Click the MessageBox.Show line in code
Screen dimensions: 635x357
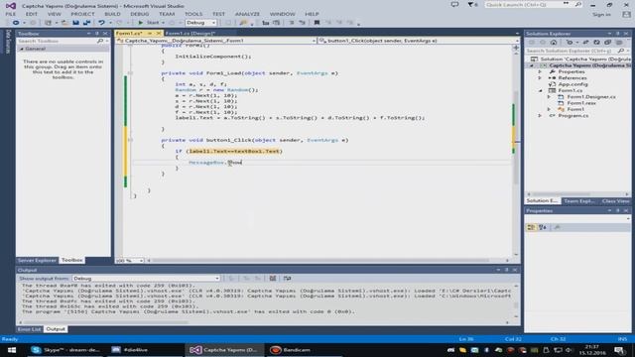[215, 163]
